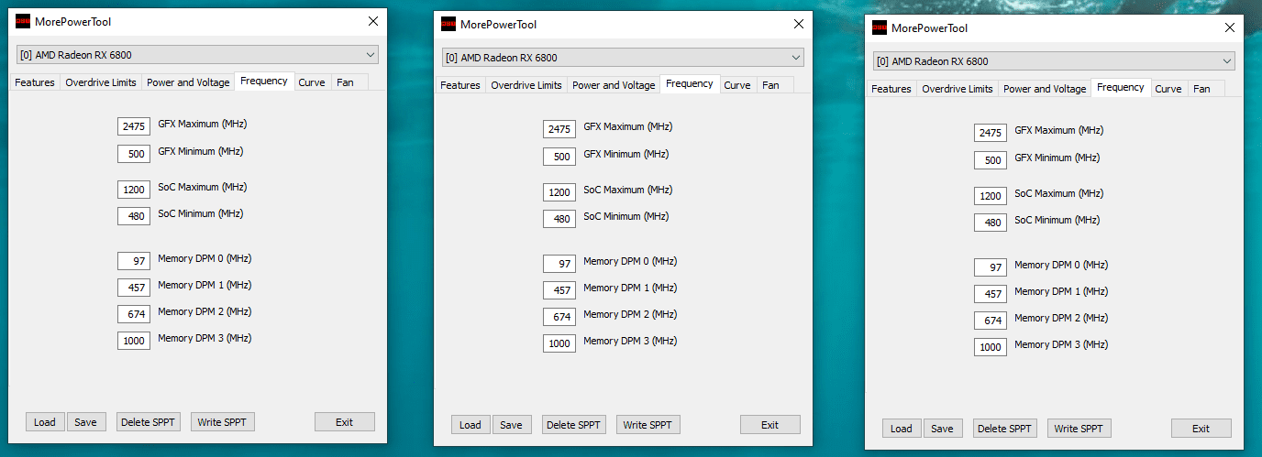Open the GPU dropdown in the middle window
The height and width of the screenshot is (457, 1262).
tap(623, 58)
